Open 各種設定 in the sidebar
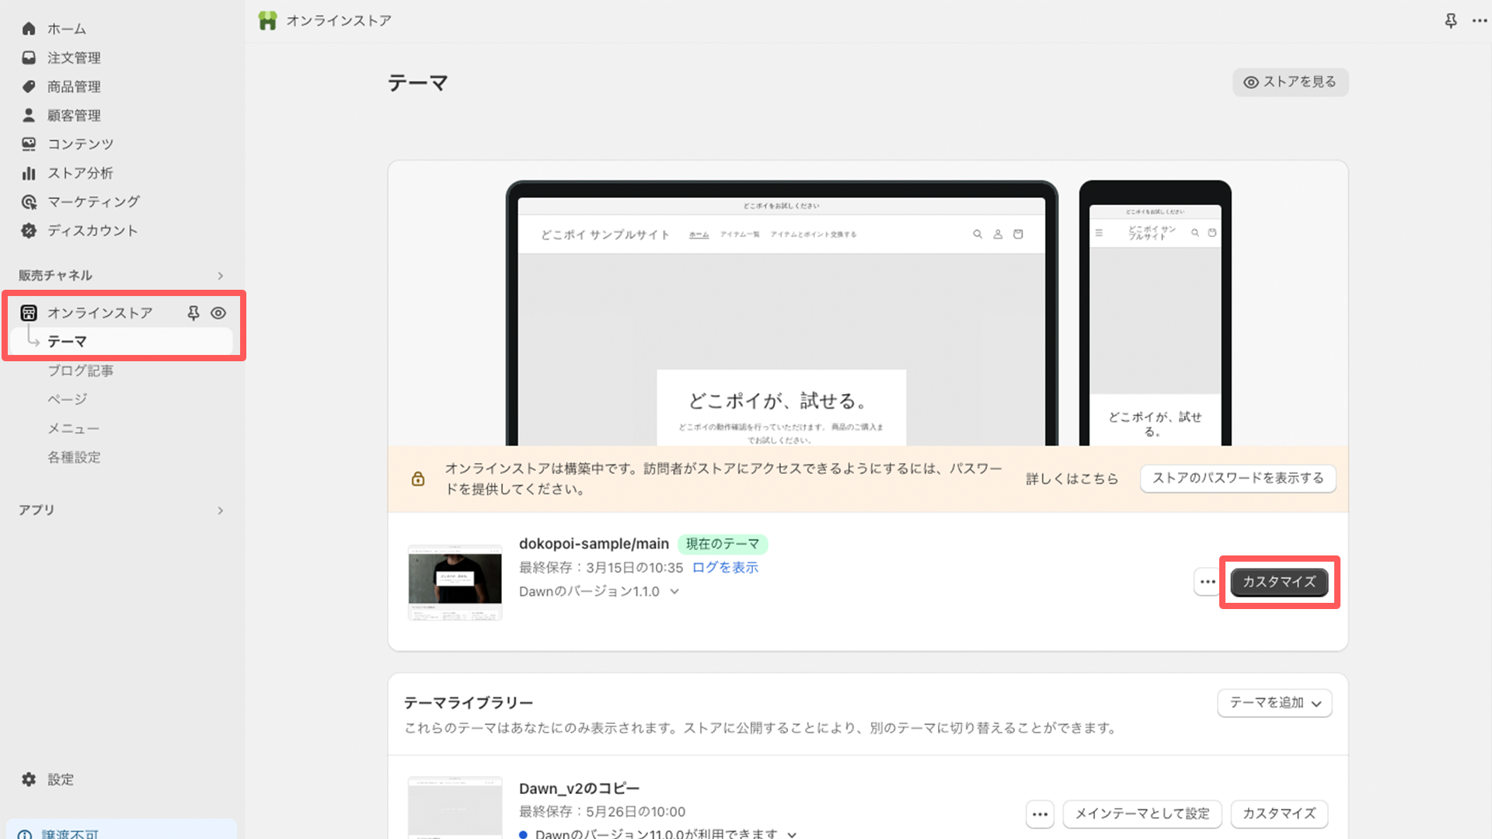This screenshot has height=839, width=1492. coord(74,458)
